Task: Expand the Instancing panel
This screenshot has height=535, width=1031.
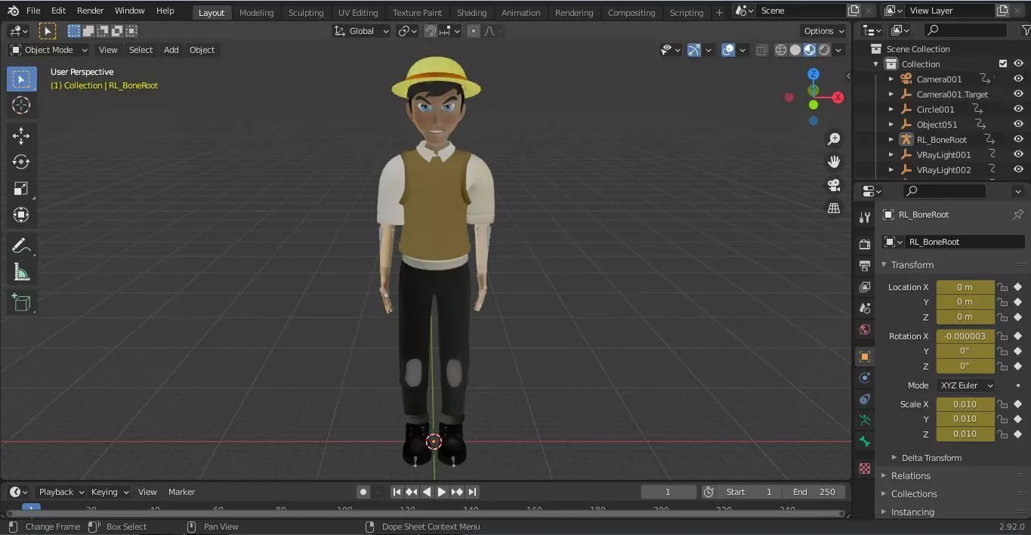Action: coord(912,512)
